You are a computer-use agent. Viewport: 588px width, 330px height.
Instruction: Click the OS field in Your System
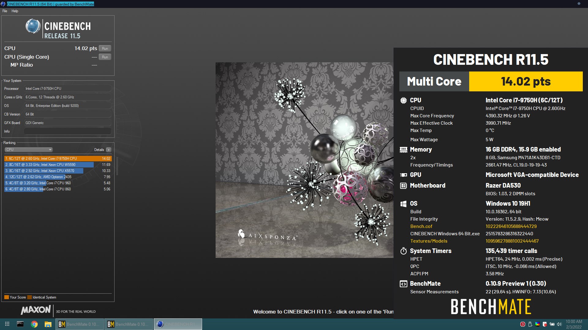pos(67,106)
